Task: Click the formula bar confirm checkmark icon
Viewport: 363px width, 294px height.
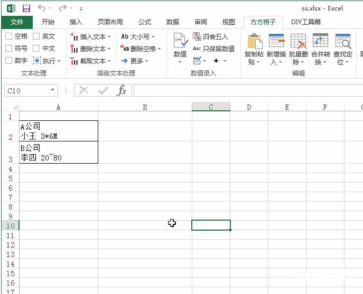Action: [103, 90]
